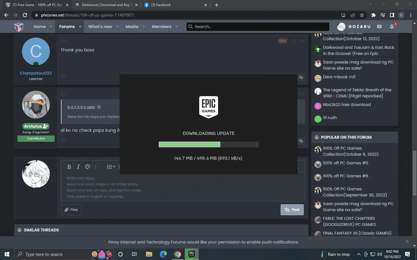Open a new browser tab
This screenshot has height=260, width=417.
click(x=217, y=5)
